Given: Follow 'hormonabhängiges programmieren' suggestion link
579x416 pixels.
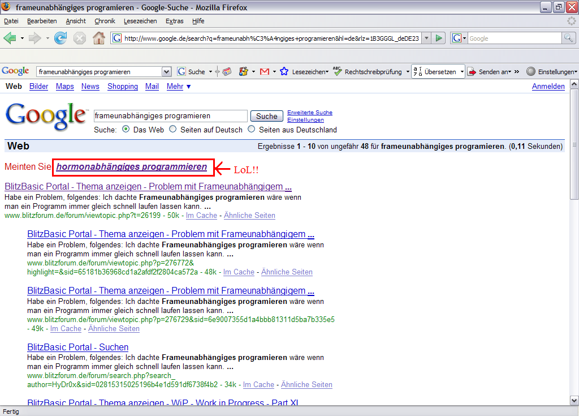Looking at the screenshot, I should click(132, 167).
